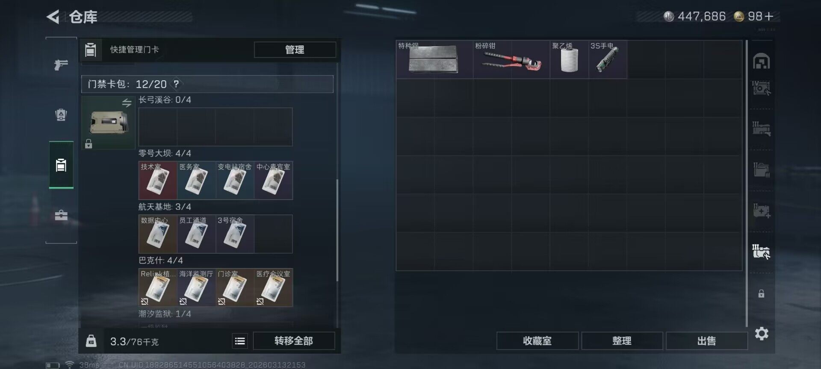Click the keycard list scrollbar
Viewport: 821px width, 369px height.
pyautogui.click(x=337, y=231)
